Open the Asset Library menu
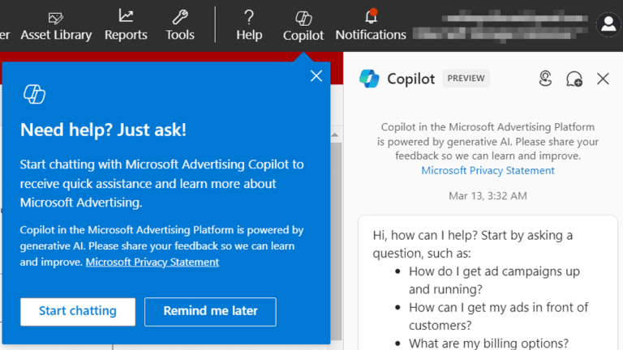 pos(56,26)
